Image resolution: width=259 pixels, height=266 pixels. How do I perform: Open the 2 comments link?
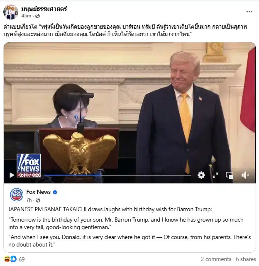click(216, 259)
